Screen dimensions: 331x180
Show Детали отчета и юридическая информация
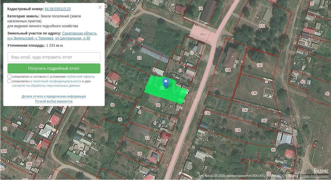point(54,96)
